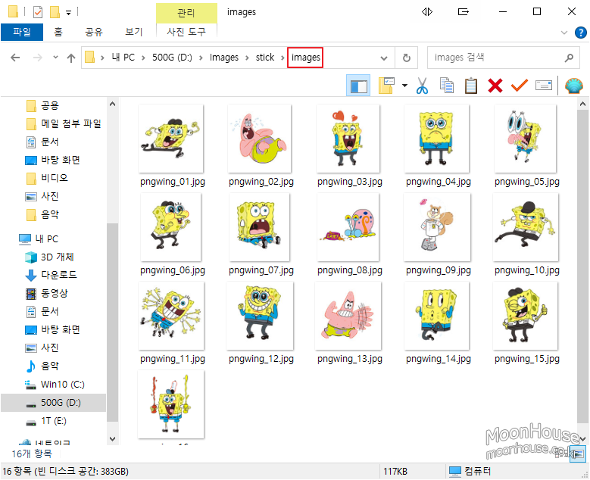Image resolution: width=590 pixels, height=480 pixels.
Task: Click the 관리 contextual tab
Action: click(186, 13)
